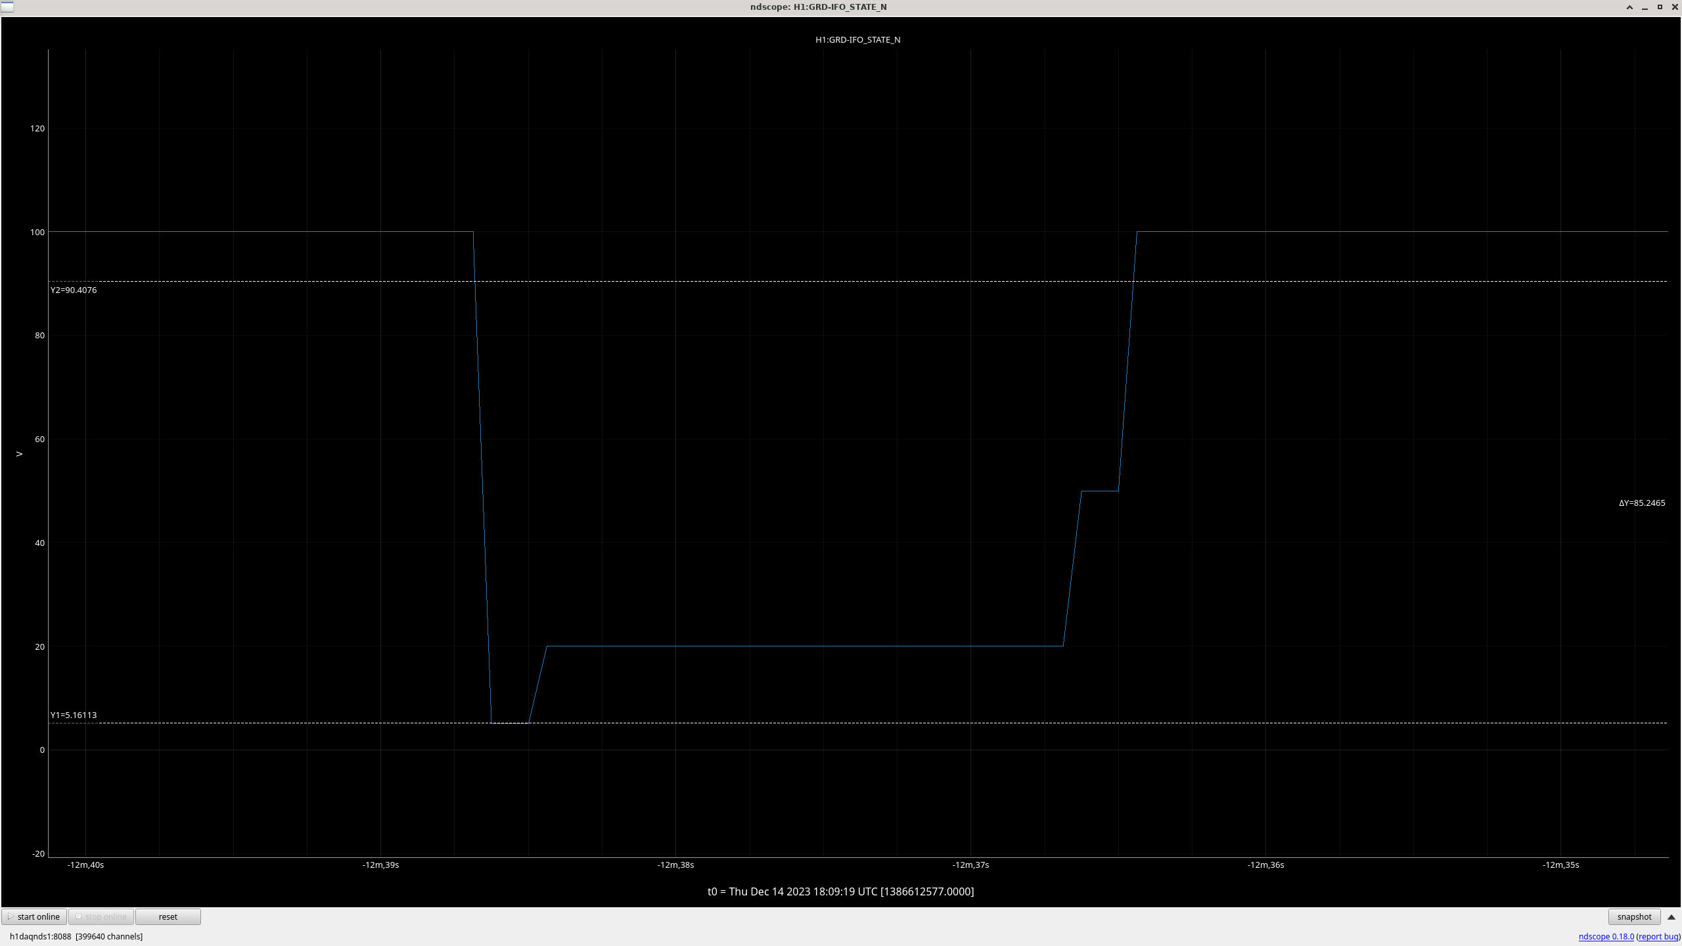Open the report bug link
Image resolution: width=1682 pixels, height=946 pixels.
1658,936
